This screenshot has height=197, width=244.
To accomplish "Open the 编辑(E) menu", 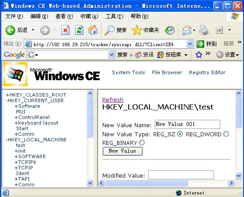I will [39, 16].
